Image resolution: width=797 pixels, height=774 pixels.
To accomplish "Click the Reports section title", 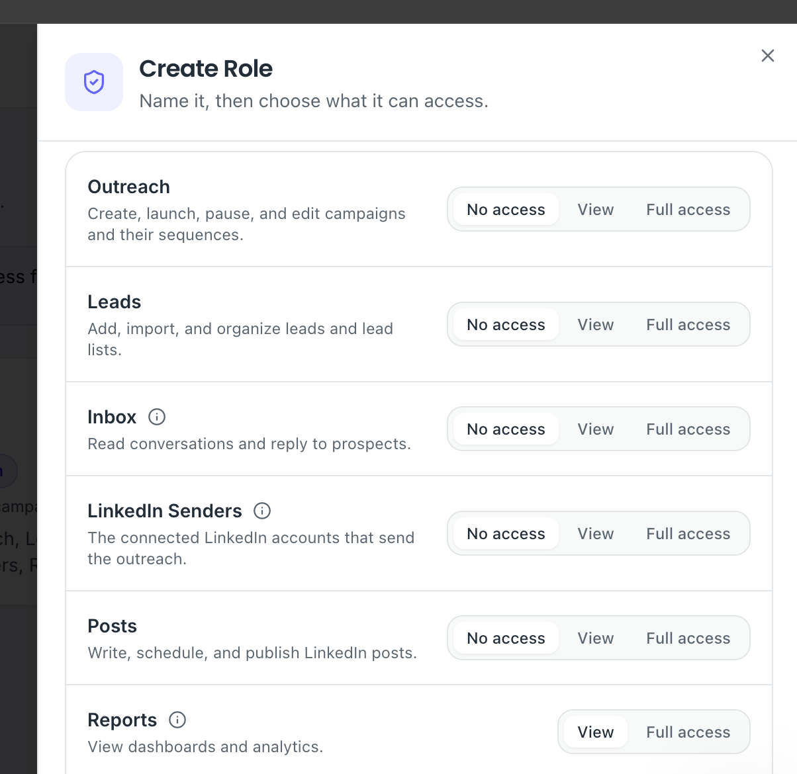I will (x=122, y=720).
